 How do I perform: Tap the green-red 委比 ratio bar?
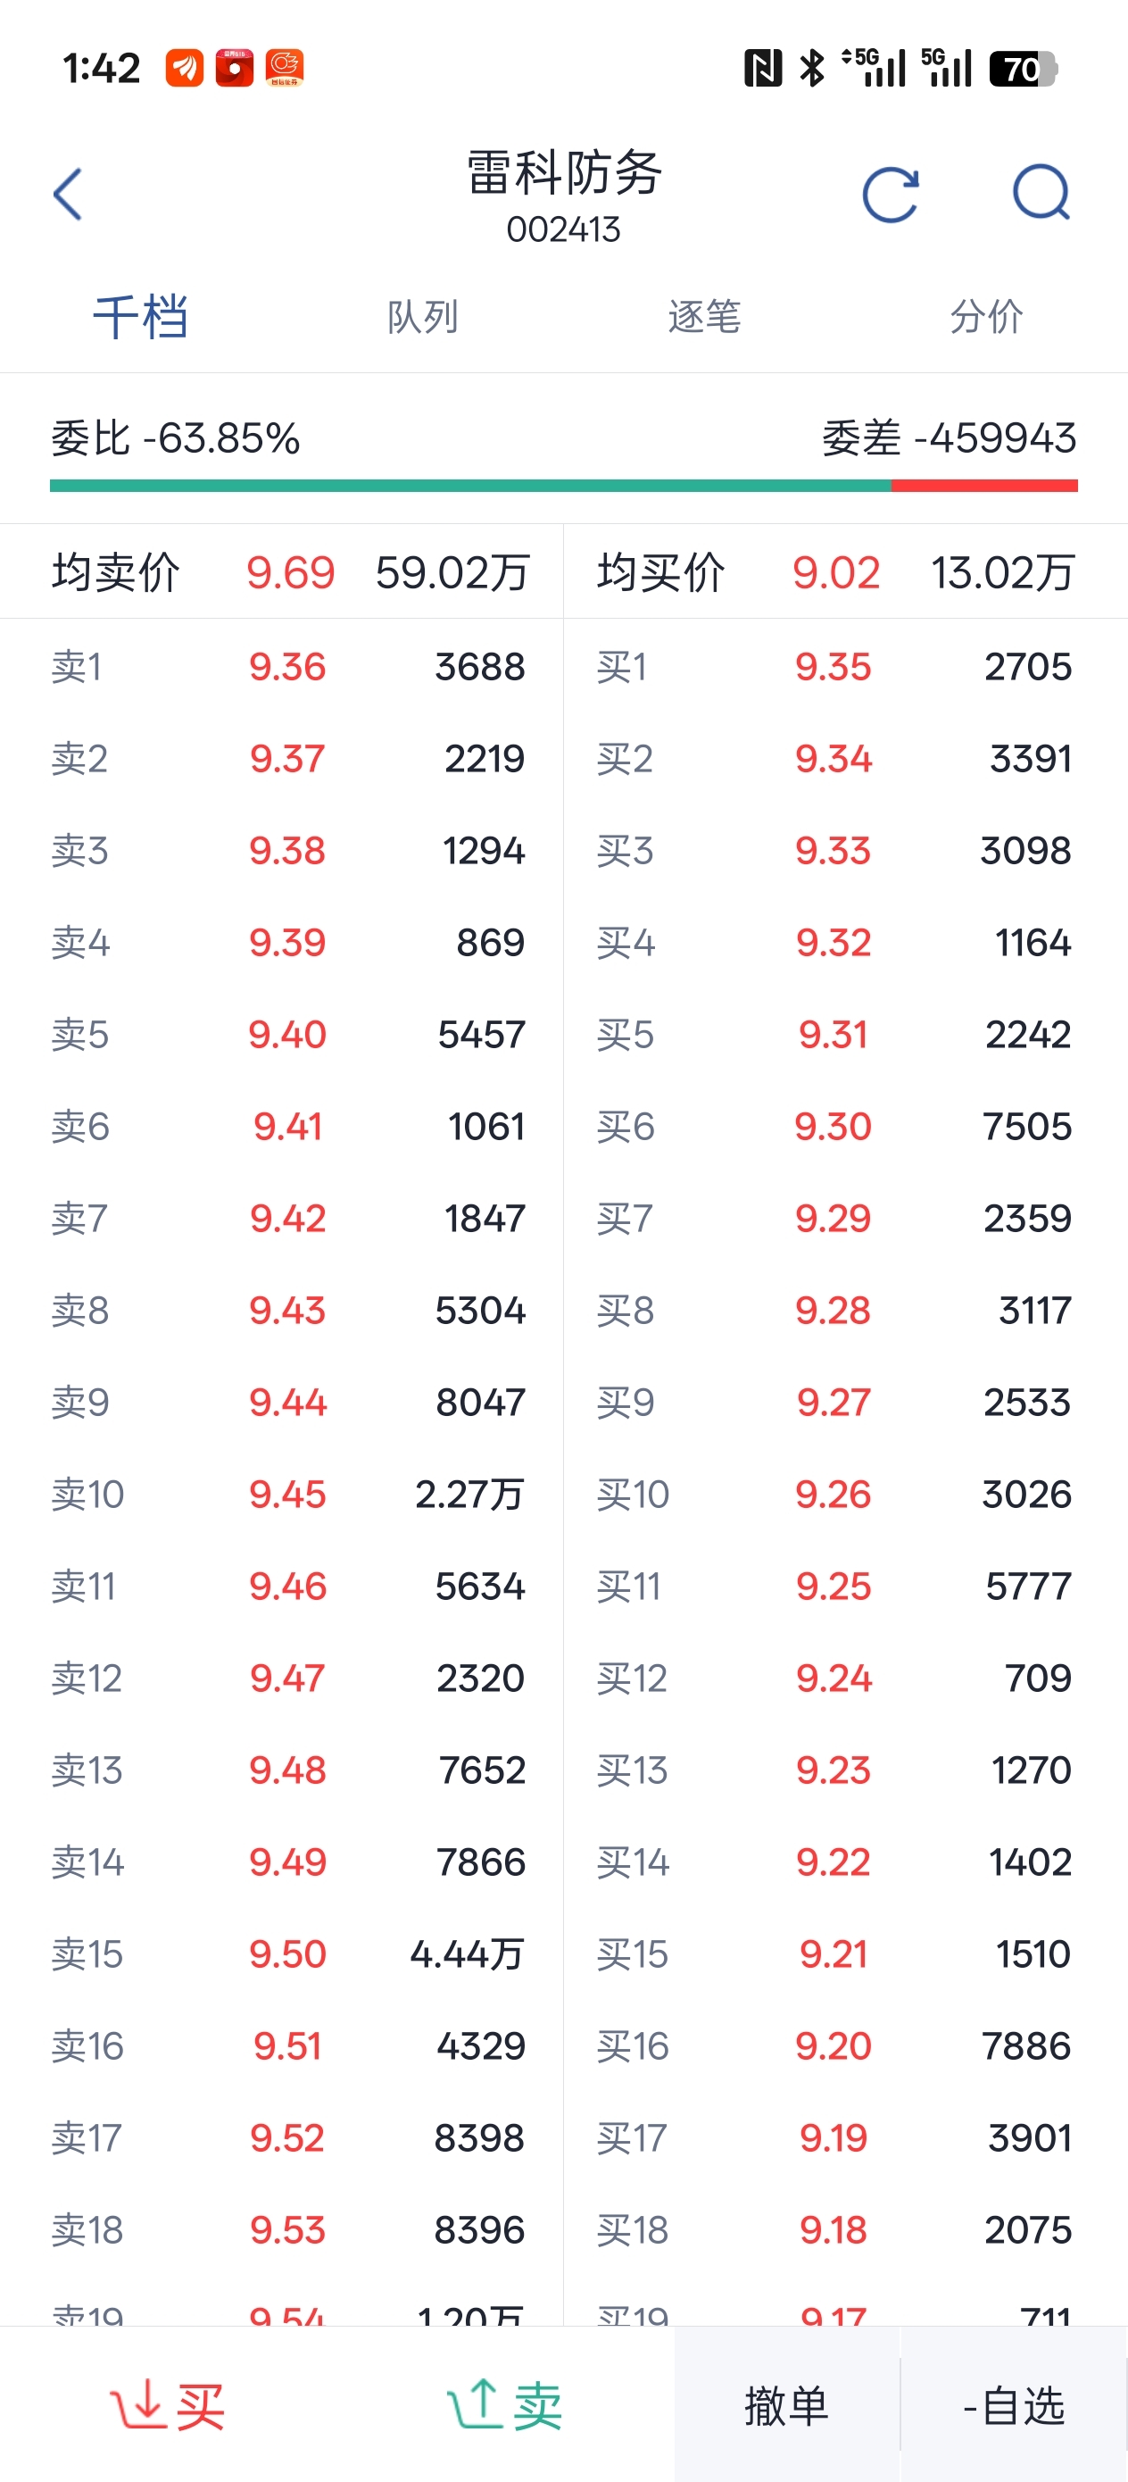tap(563, 486)
